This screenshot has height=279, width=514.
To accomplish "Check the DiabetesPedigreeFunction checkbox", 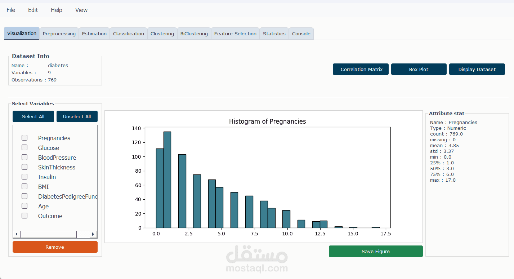I will coord(24,196).
